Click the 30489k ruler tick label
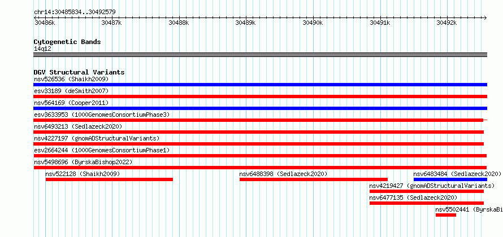 246,23
